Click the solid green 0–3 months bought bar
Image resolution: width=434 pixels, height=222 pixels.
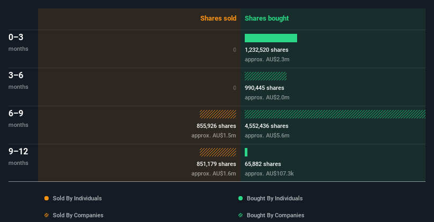pos(271,38)
